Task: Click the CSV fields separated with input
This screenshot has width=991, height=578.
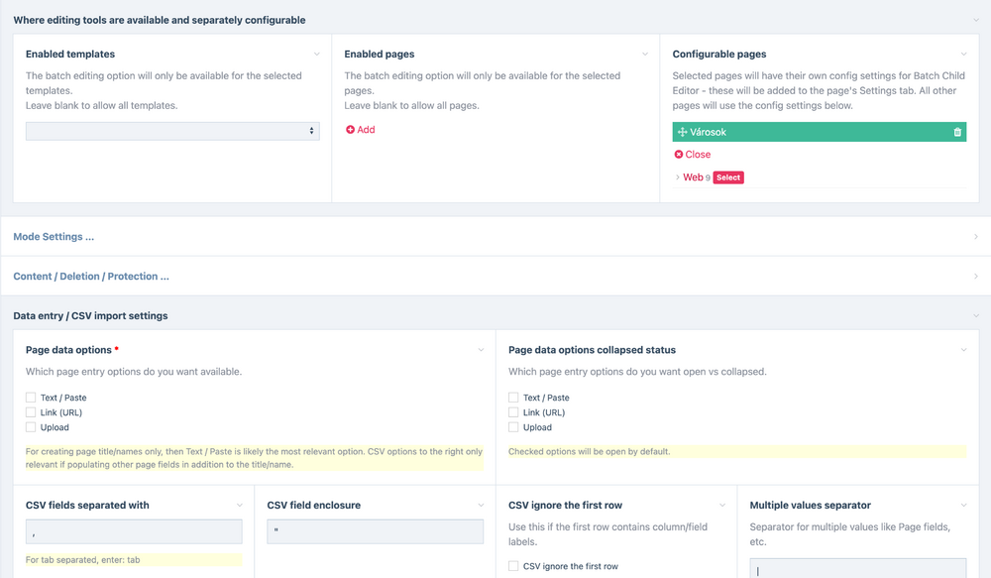Action: [134, 532]
